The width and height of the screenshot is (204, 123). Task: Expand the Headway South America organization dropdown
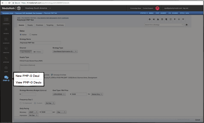[x=38, y=8]
